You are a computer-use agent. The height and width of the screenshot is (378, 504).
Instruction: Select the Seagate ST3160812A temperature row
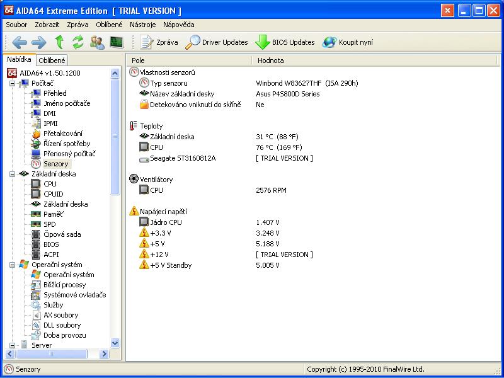[x=226, y=158]
